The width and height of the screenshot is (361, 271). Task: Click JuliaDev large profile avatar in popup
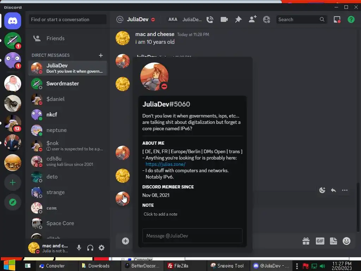pos(154,77)
